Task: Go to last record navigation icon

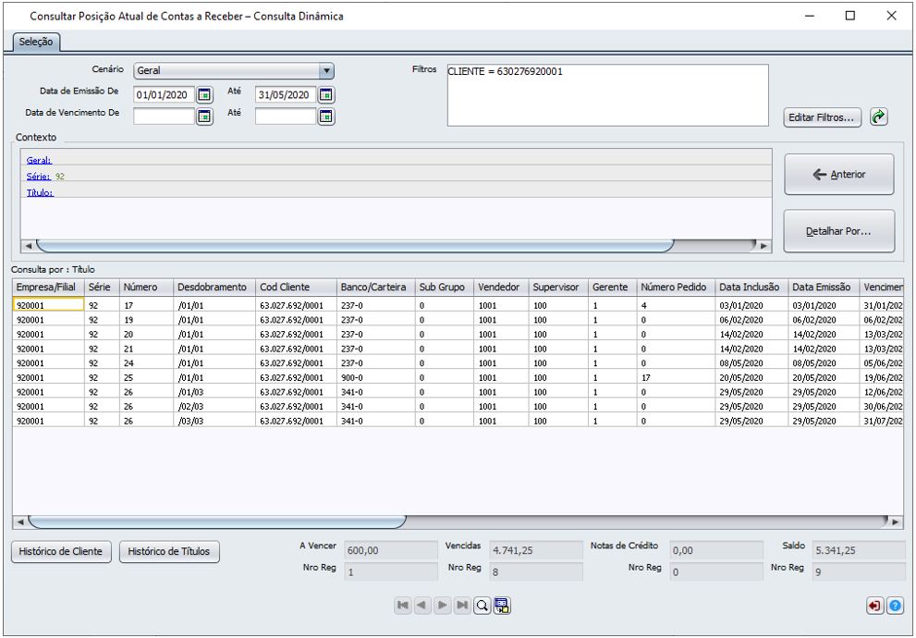Action: [462, 606]
